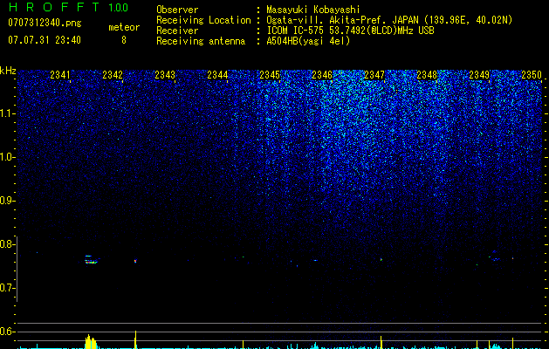This screenshot has height=349, width=549.
Task: Click the 2341 time marker
Action: click(60, 74)
